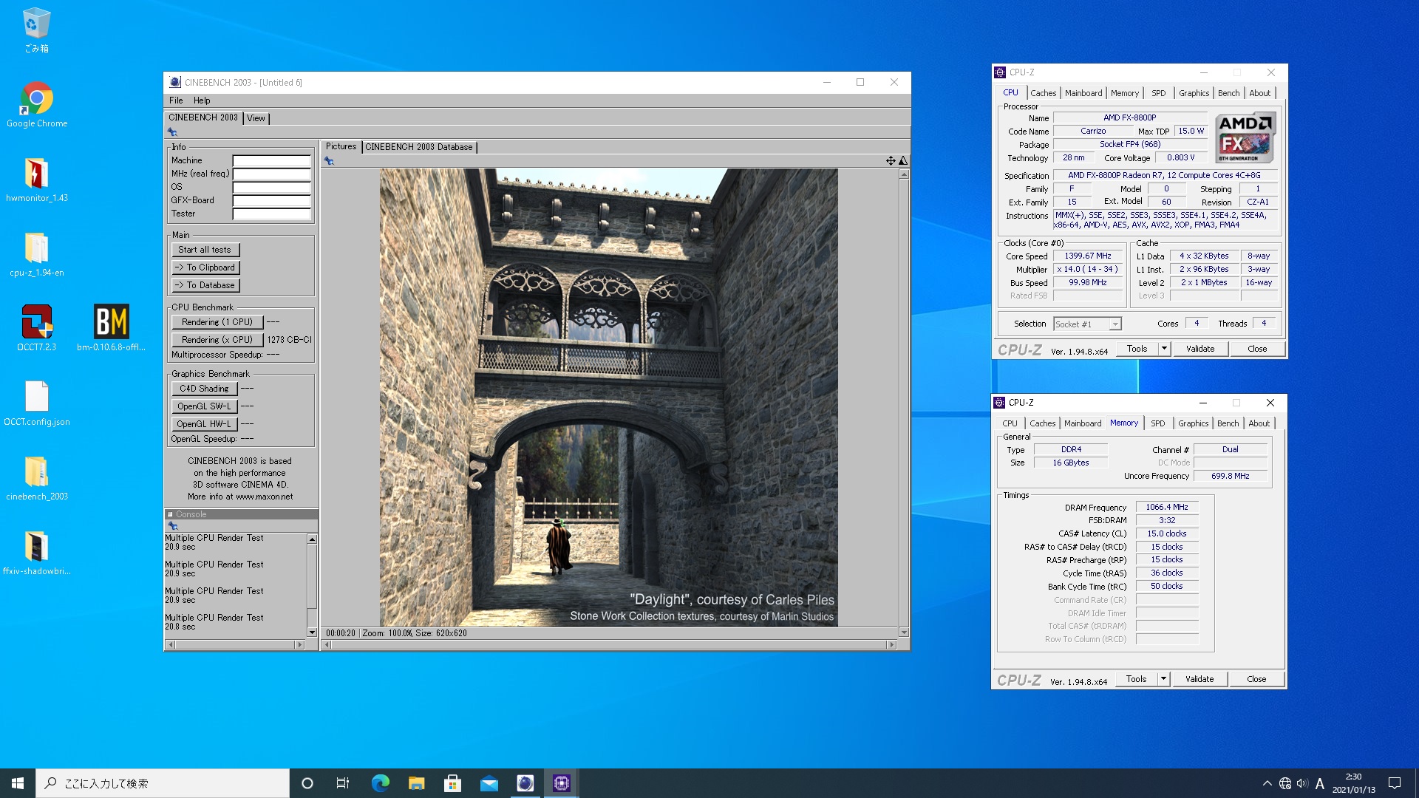
Task: Select the bm-0.10.6.8 BM desktop icon
Action: [x=111, y=329]
